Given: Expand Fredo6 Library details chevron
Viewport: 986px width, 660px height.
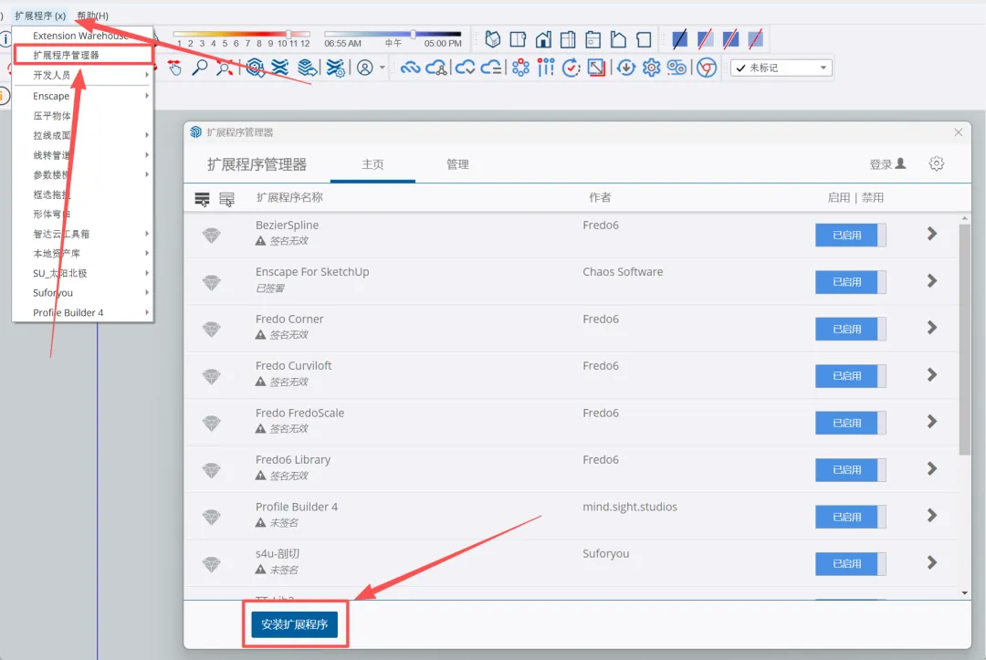Looking at the screenshot, I should click(932, 468).
